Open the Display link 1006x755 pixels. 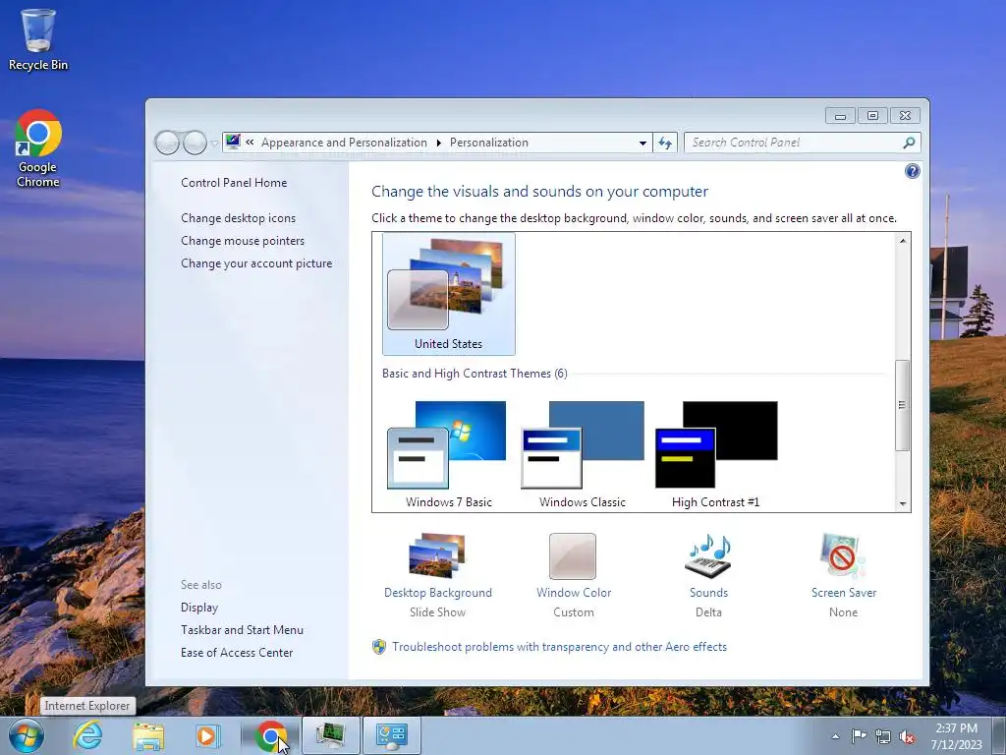(x=199, y=608)
